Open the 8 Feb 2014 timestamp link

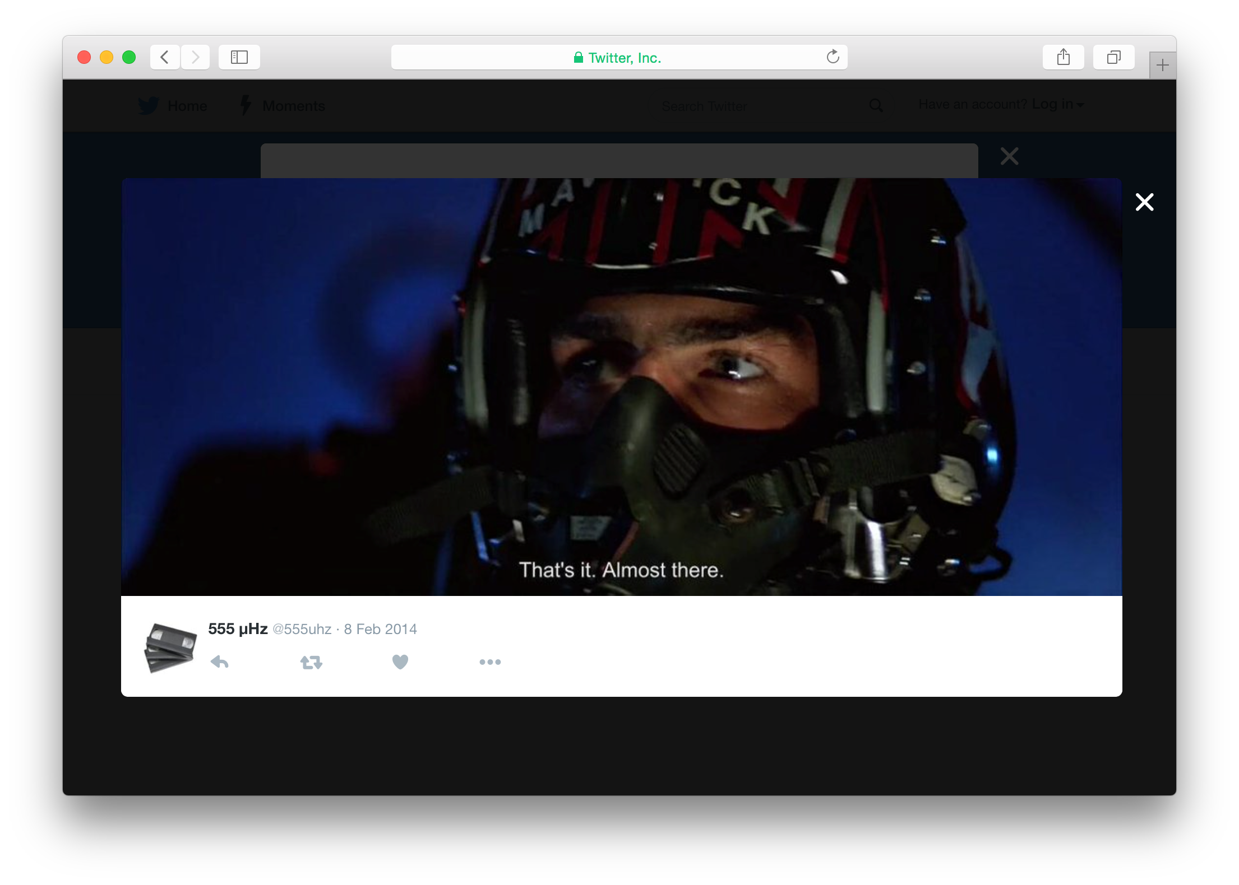[x=381, y=630]
